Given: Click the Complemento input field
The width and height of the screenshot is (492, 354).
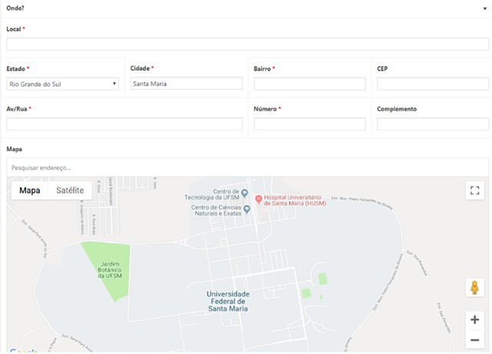Looking at the screenshot, I should (432, 124).
